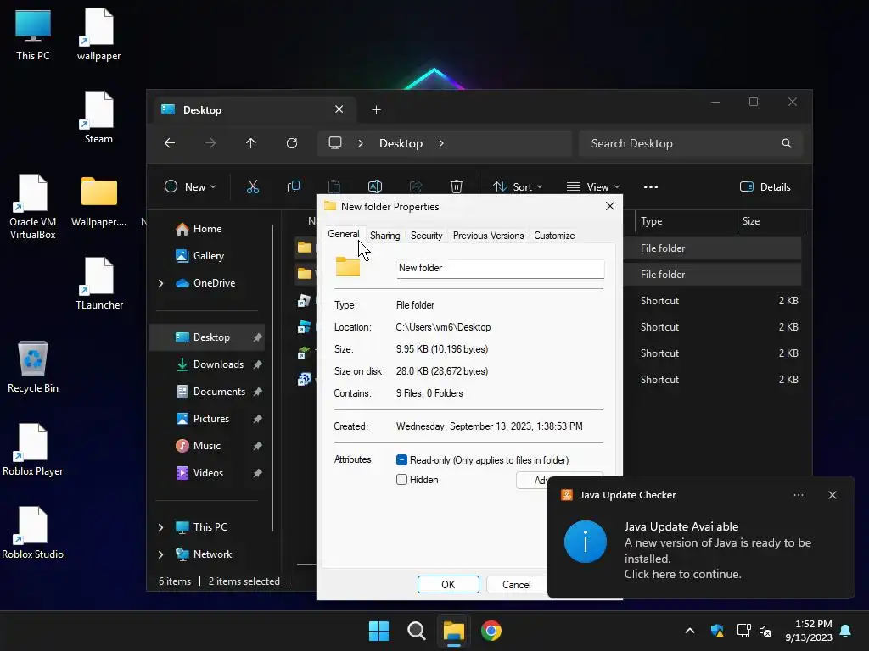
Task: Open the Sort dropdown menu
Action: point(518,187)
